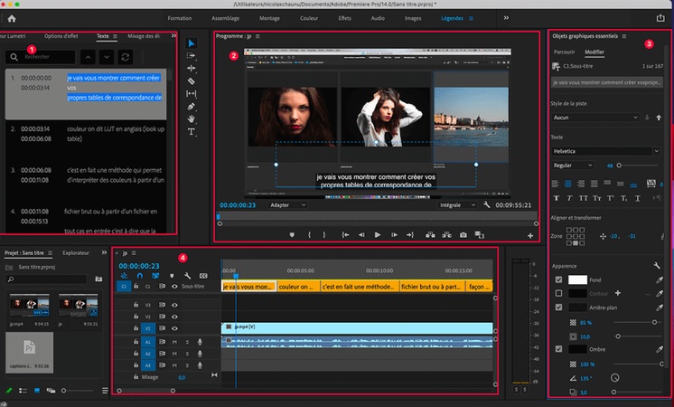The image size is (674, 407).
Task: Add marker in program monitor
Action: point(292,235)
